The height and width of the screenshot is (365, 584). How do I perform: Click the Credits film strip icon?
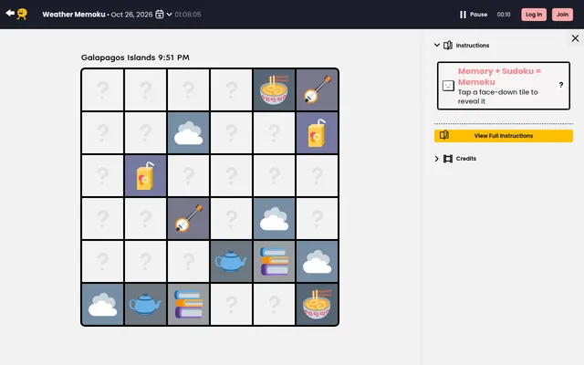(x=448, y=159)
